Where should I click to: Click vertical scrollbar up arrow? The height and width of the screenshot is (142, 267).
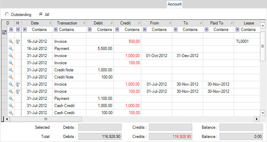[263, 25]
